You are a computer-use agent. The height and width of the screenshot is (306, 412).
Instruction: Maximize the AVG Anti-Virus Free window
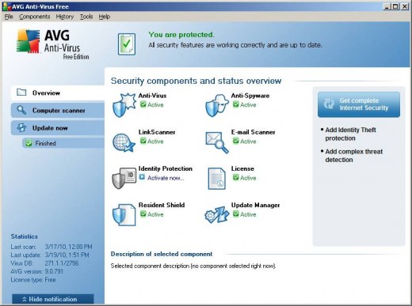(395, 6)
